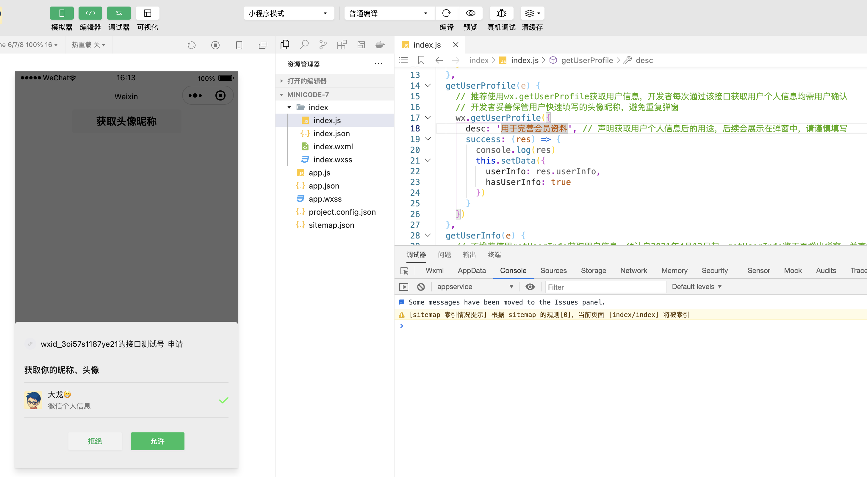Click the compile/refresh icon in toolbar
The height and width of the screenshot is (477, 867).
[446, 13]
